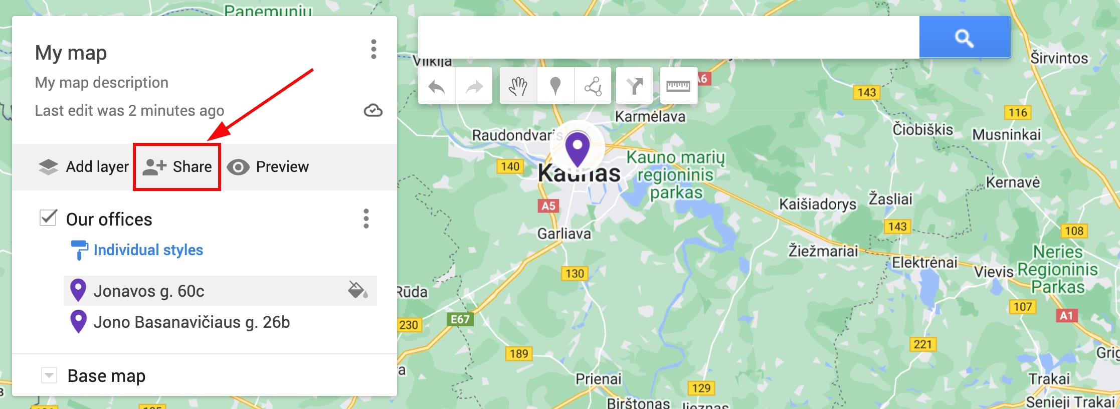Uncheck the Our offices layer checkbox
Screen dimensions: 1120x409
(x=48, y=218)
